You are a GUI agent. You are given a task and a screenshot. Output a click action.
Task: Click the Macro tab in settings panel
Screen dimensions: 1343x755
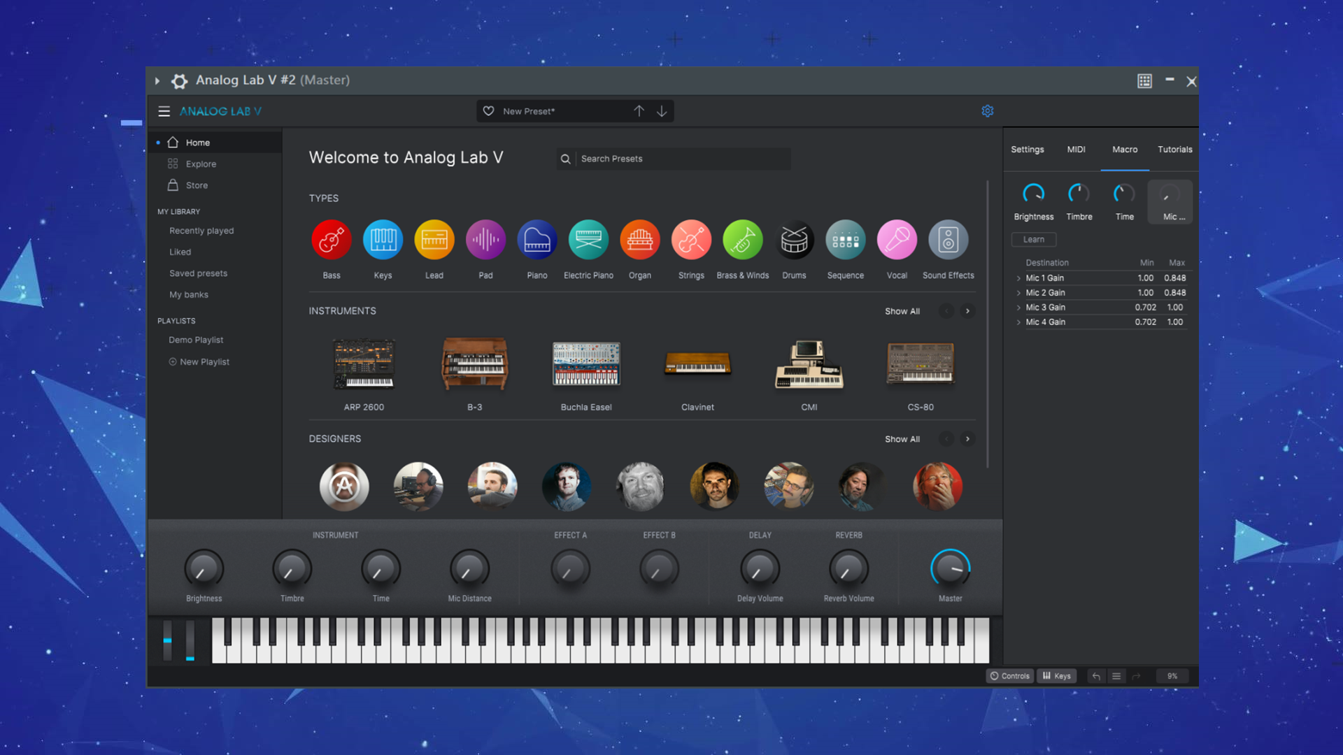(1123, 150)
